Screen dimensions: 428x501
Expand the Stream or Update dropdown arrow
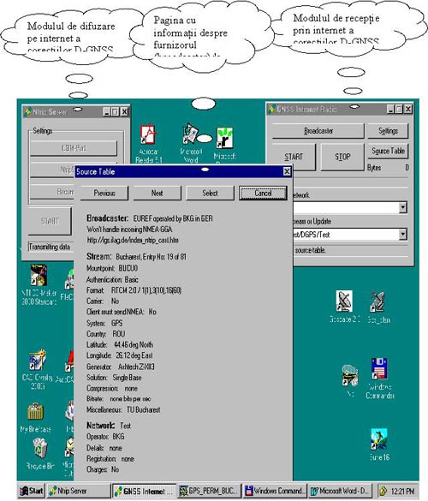click(403, 234)
